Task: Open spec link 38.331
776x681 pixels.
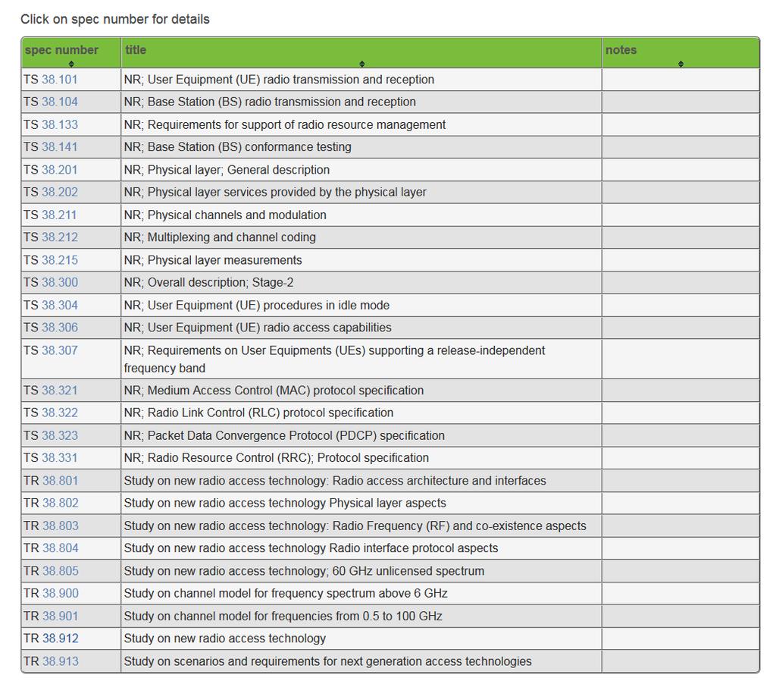Action: [59, 457]
